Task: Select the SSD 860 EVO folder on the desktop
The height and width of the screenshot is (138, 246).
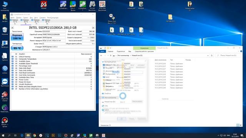Action: tap(170, 18)
